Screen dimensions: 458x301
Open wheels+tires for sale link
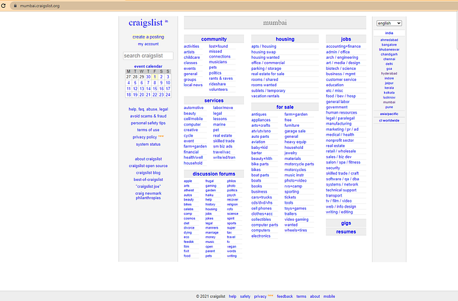point(296,230)
